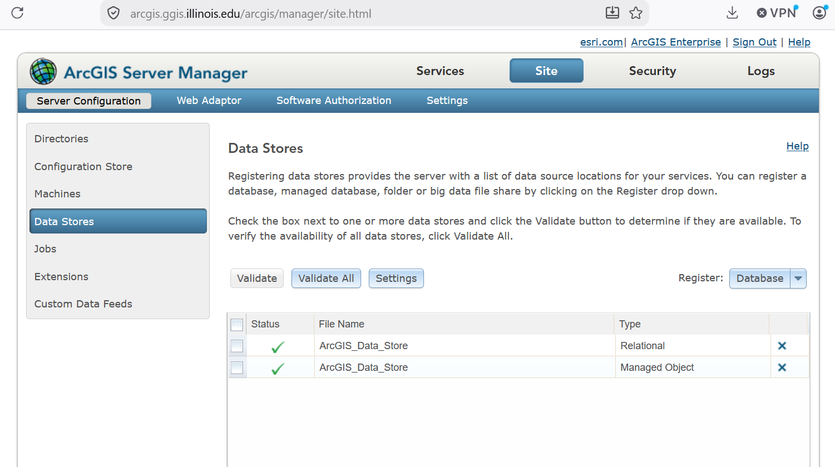Open Directories in the left sidebar
The width and height of the screenshot is (835, 467).
coord(118,139)
